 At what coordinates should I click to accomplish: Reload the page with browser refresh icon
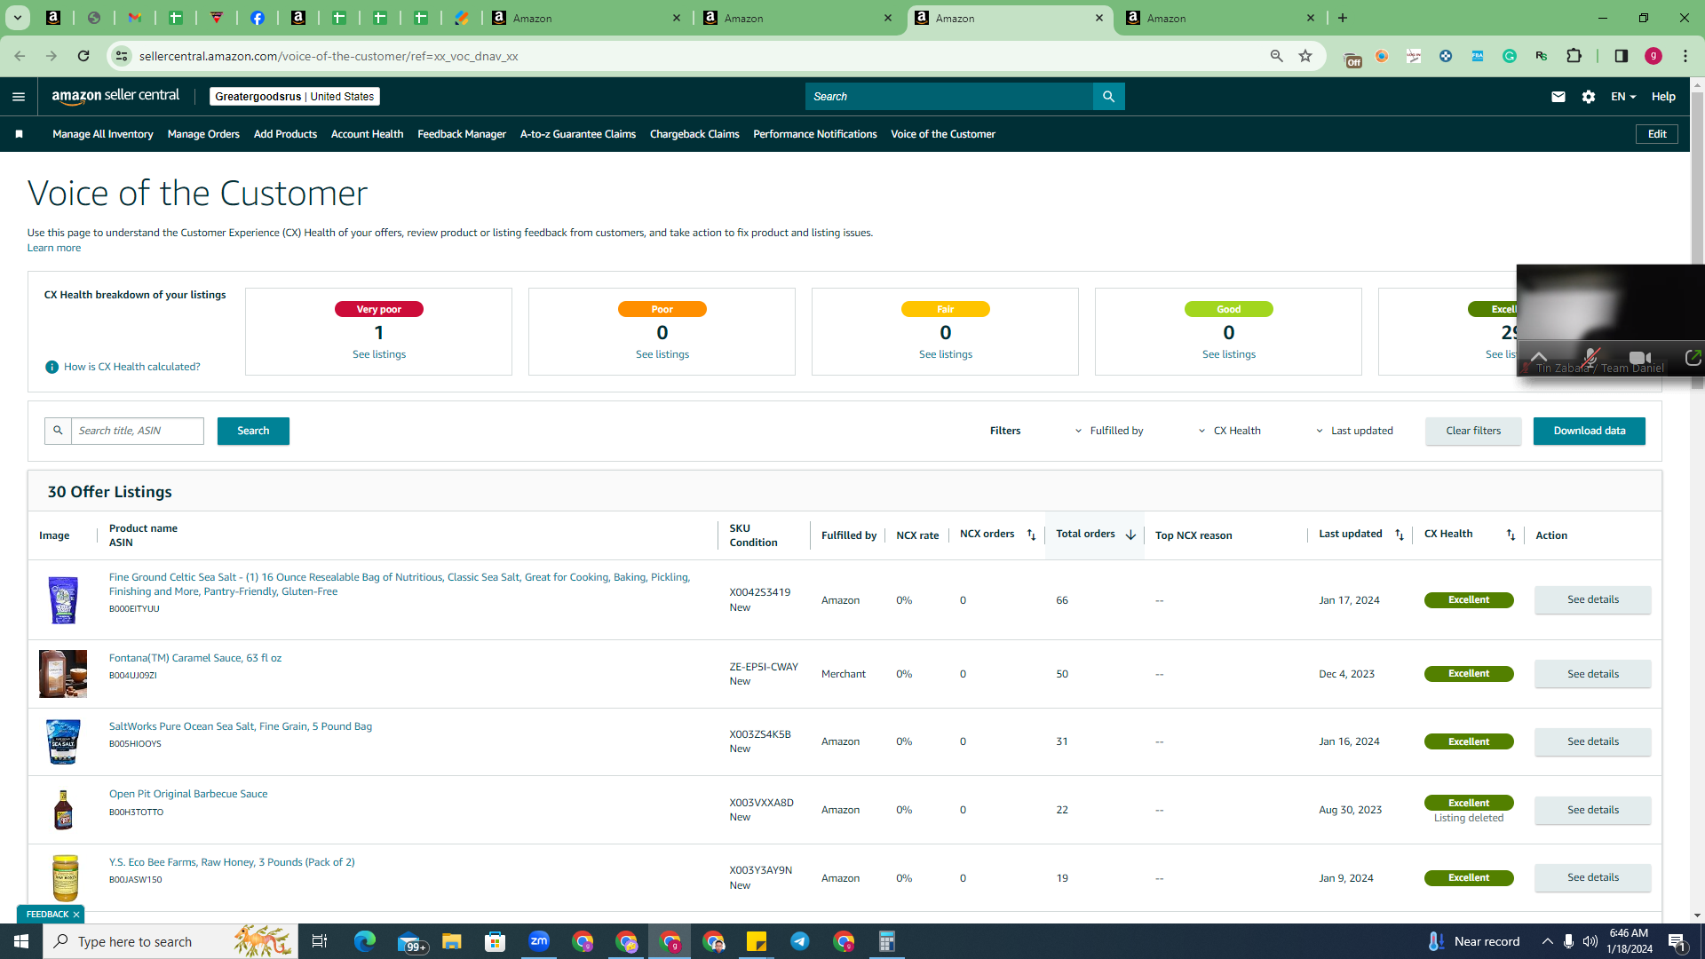[83, 56]
